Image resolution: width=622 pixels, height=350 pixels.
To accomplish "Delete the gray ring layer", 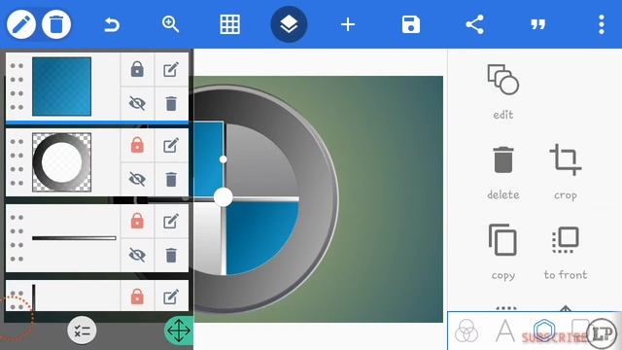I will (171, 179).
